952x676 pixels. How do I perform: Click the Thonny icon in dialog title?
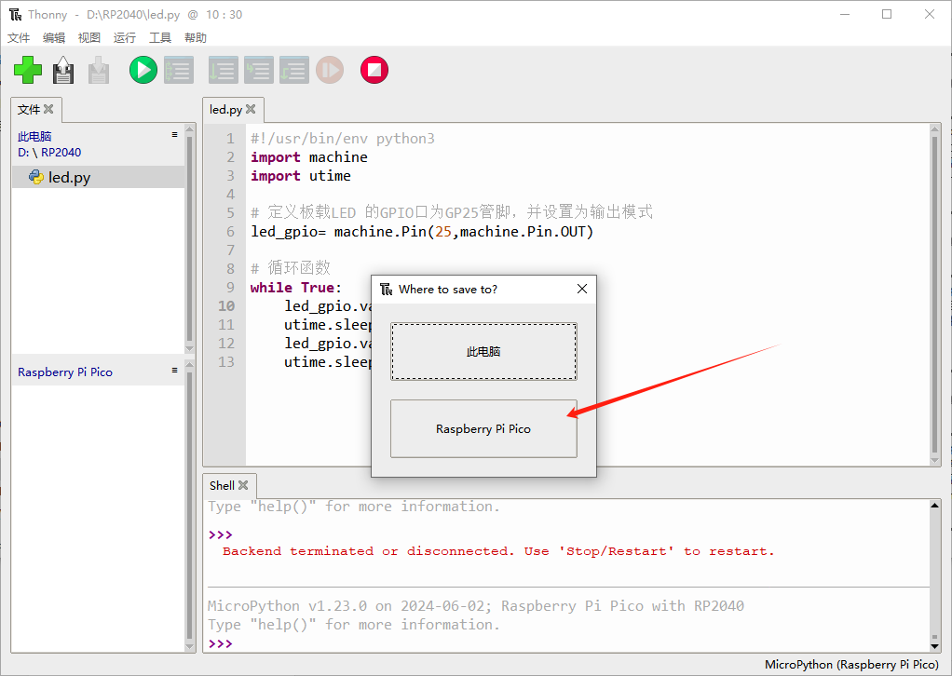387,289
